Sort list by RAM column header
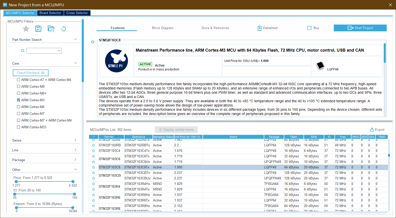The image size is (396, 218). [314, 137]
